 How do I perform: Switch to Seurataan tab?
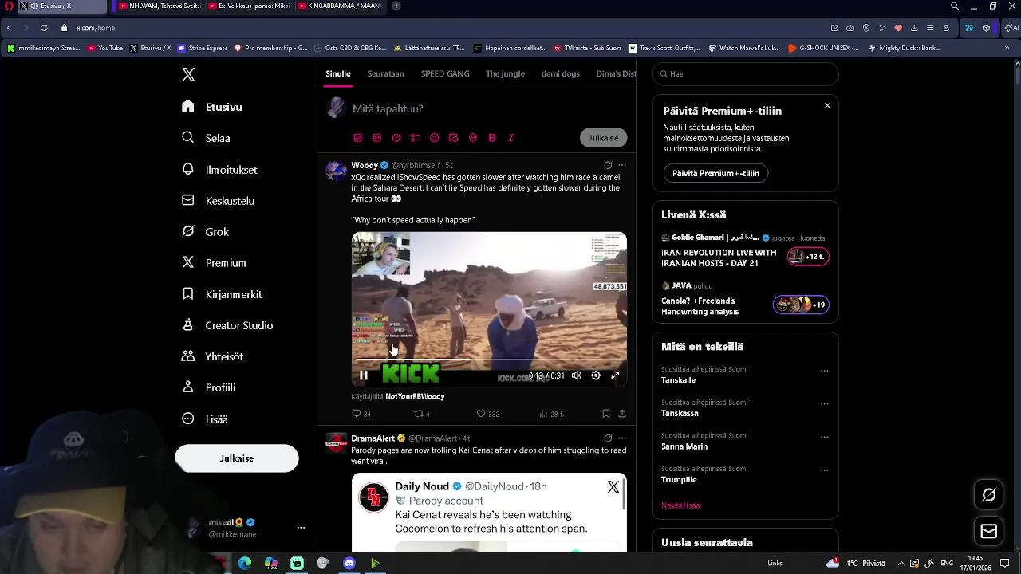point(385,73)
